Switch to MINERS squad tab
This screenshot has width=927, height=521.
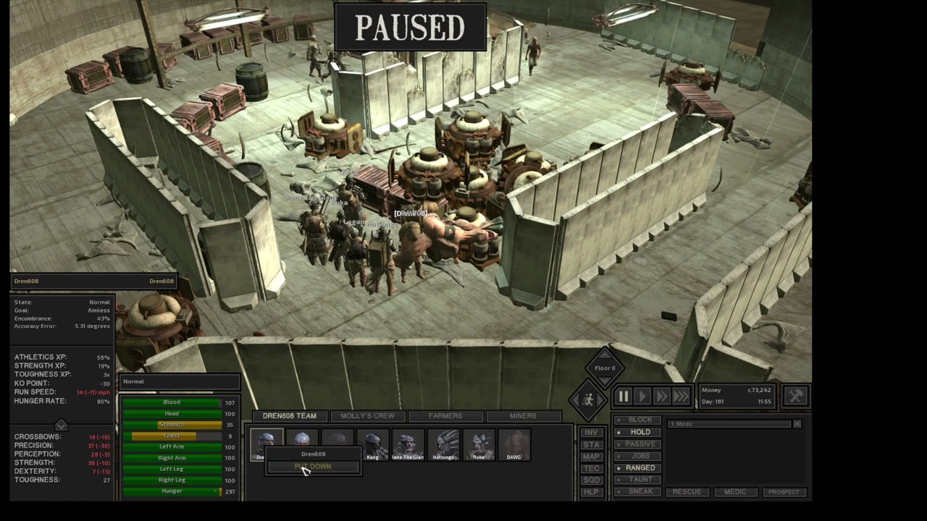click(523, 416)
